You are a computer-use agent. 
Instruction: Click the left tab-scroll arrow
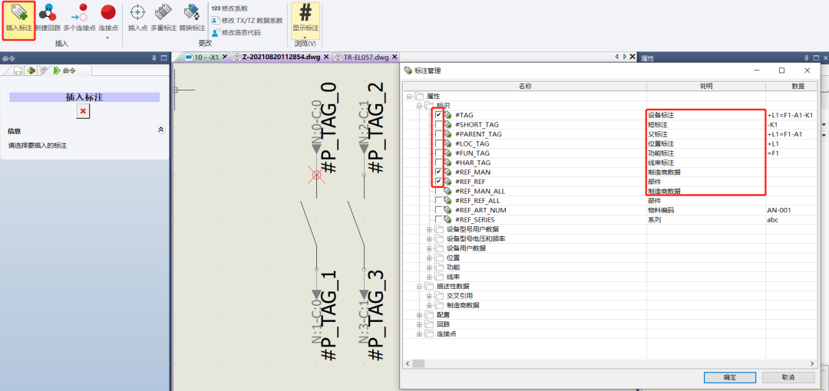[x=616, y=57]
